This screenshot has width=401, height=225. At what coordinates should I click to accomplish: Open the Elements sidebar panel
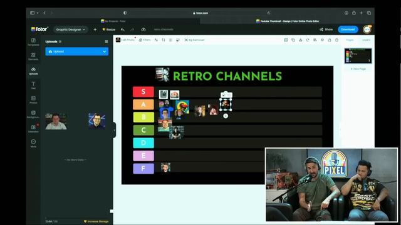[33, 56]
